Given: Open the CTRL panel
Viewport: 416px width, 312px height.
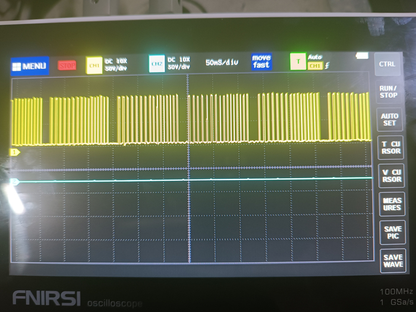Looking at the screenshot, I should (387, 64).
